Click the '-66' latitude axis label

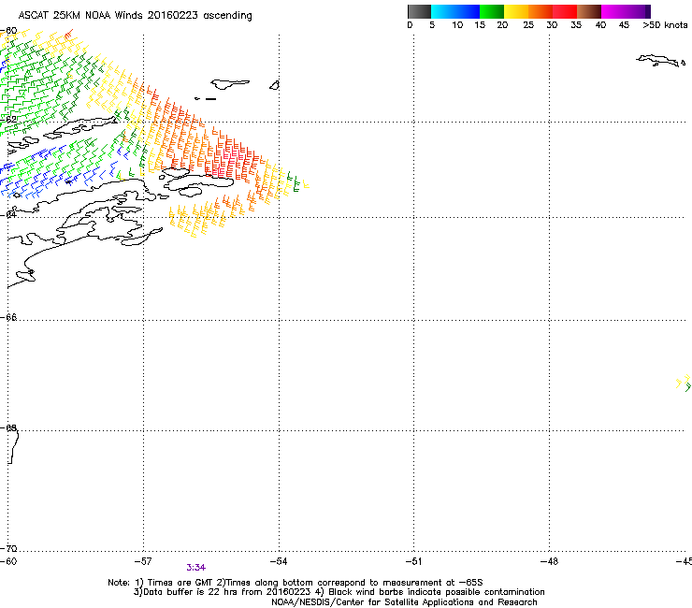pyautogui.click(x=8, y=317)
